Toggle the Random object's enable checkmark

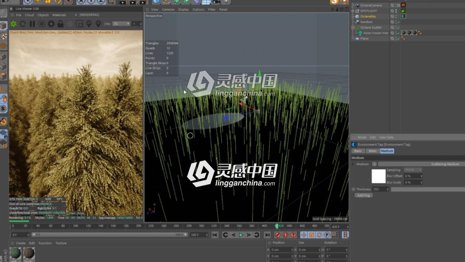click(x=399, y=22)
